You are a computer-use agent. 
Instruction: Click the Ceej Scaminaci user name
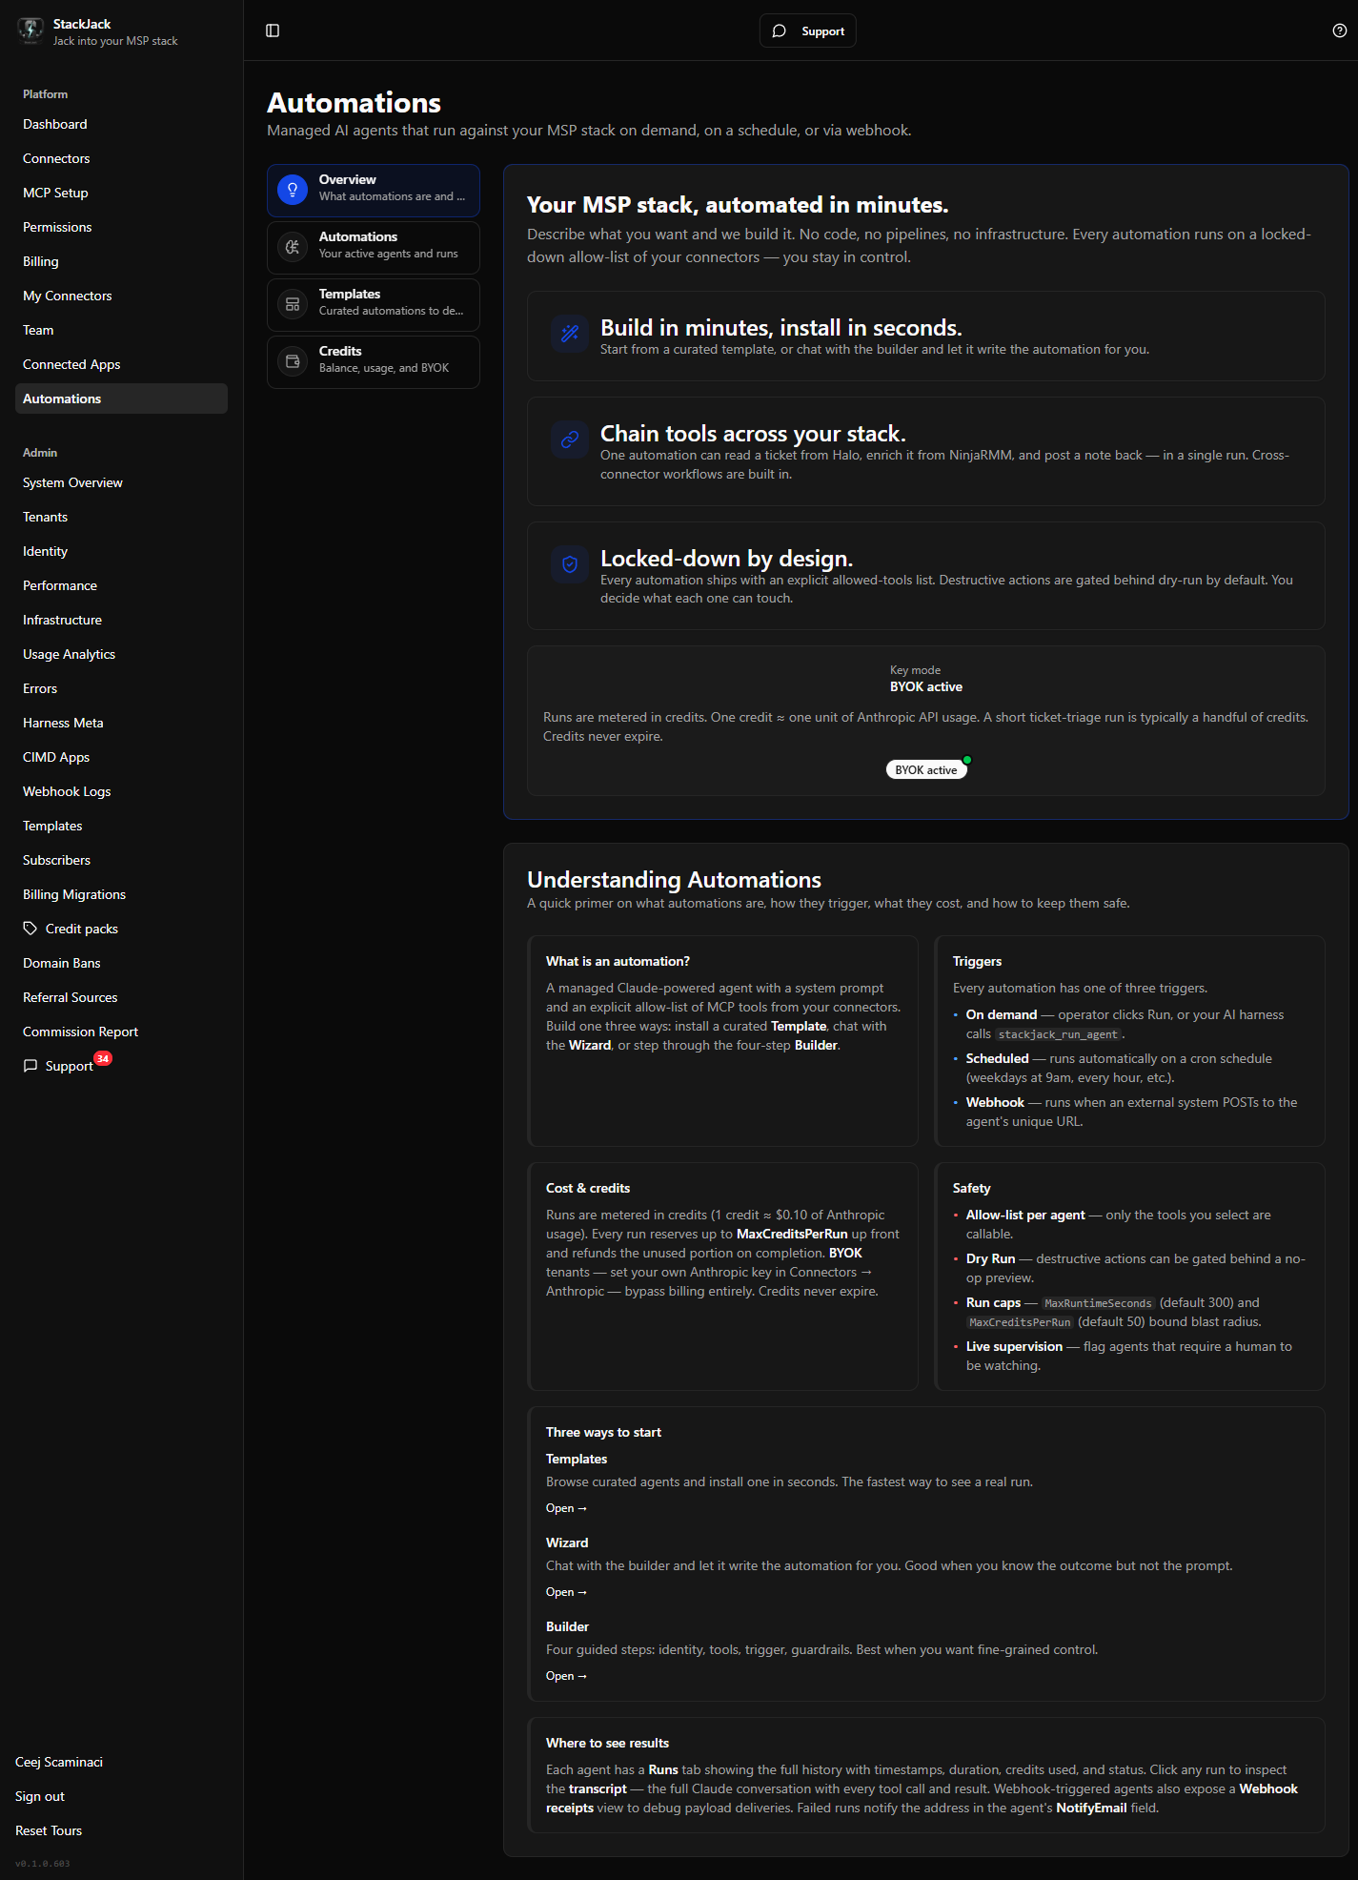click(59, 1762)
